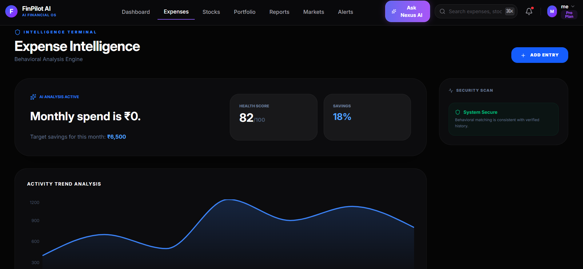Go to the Portfolio tab

245,12
